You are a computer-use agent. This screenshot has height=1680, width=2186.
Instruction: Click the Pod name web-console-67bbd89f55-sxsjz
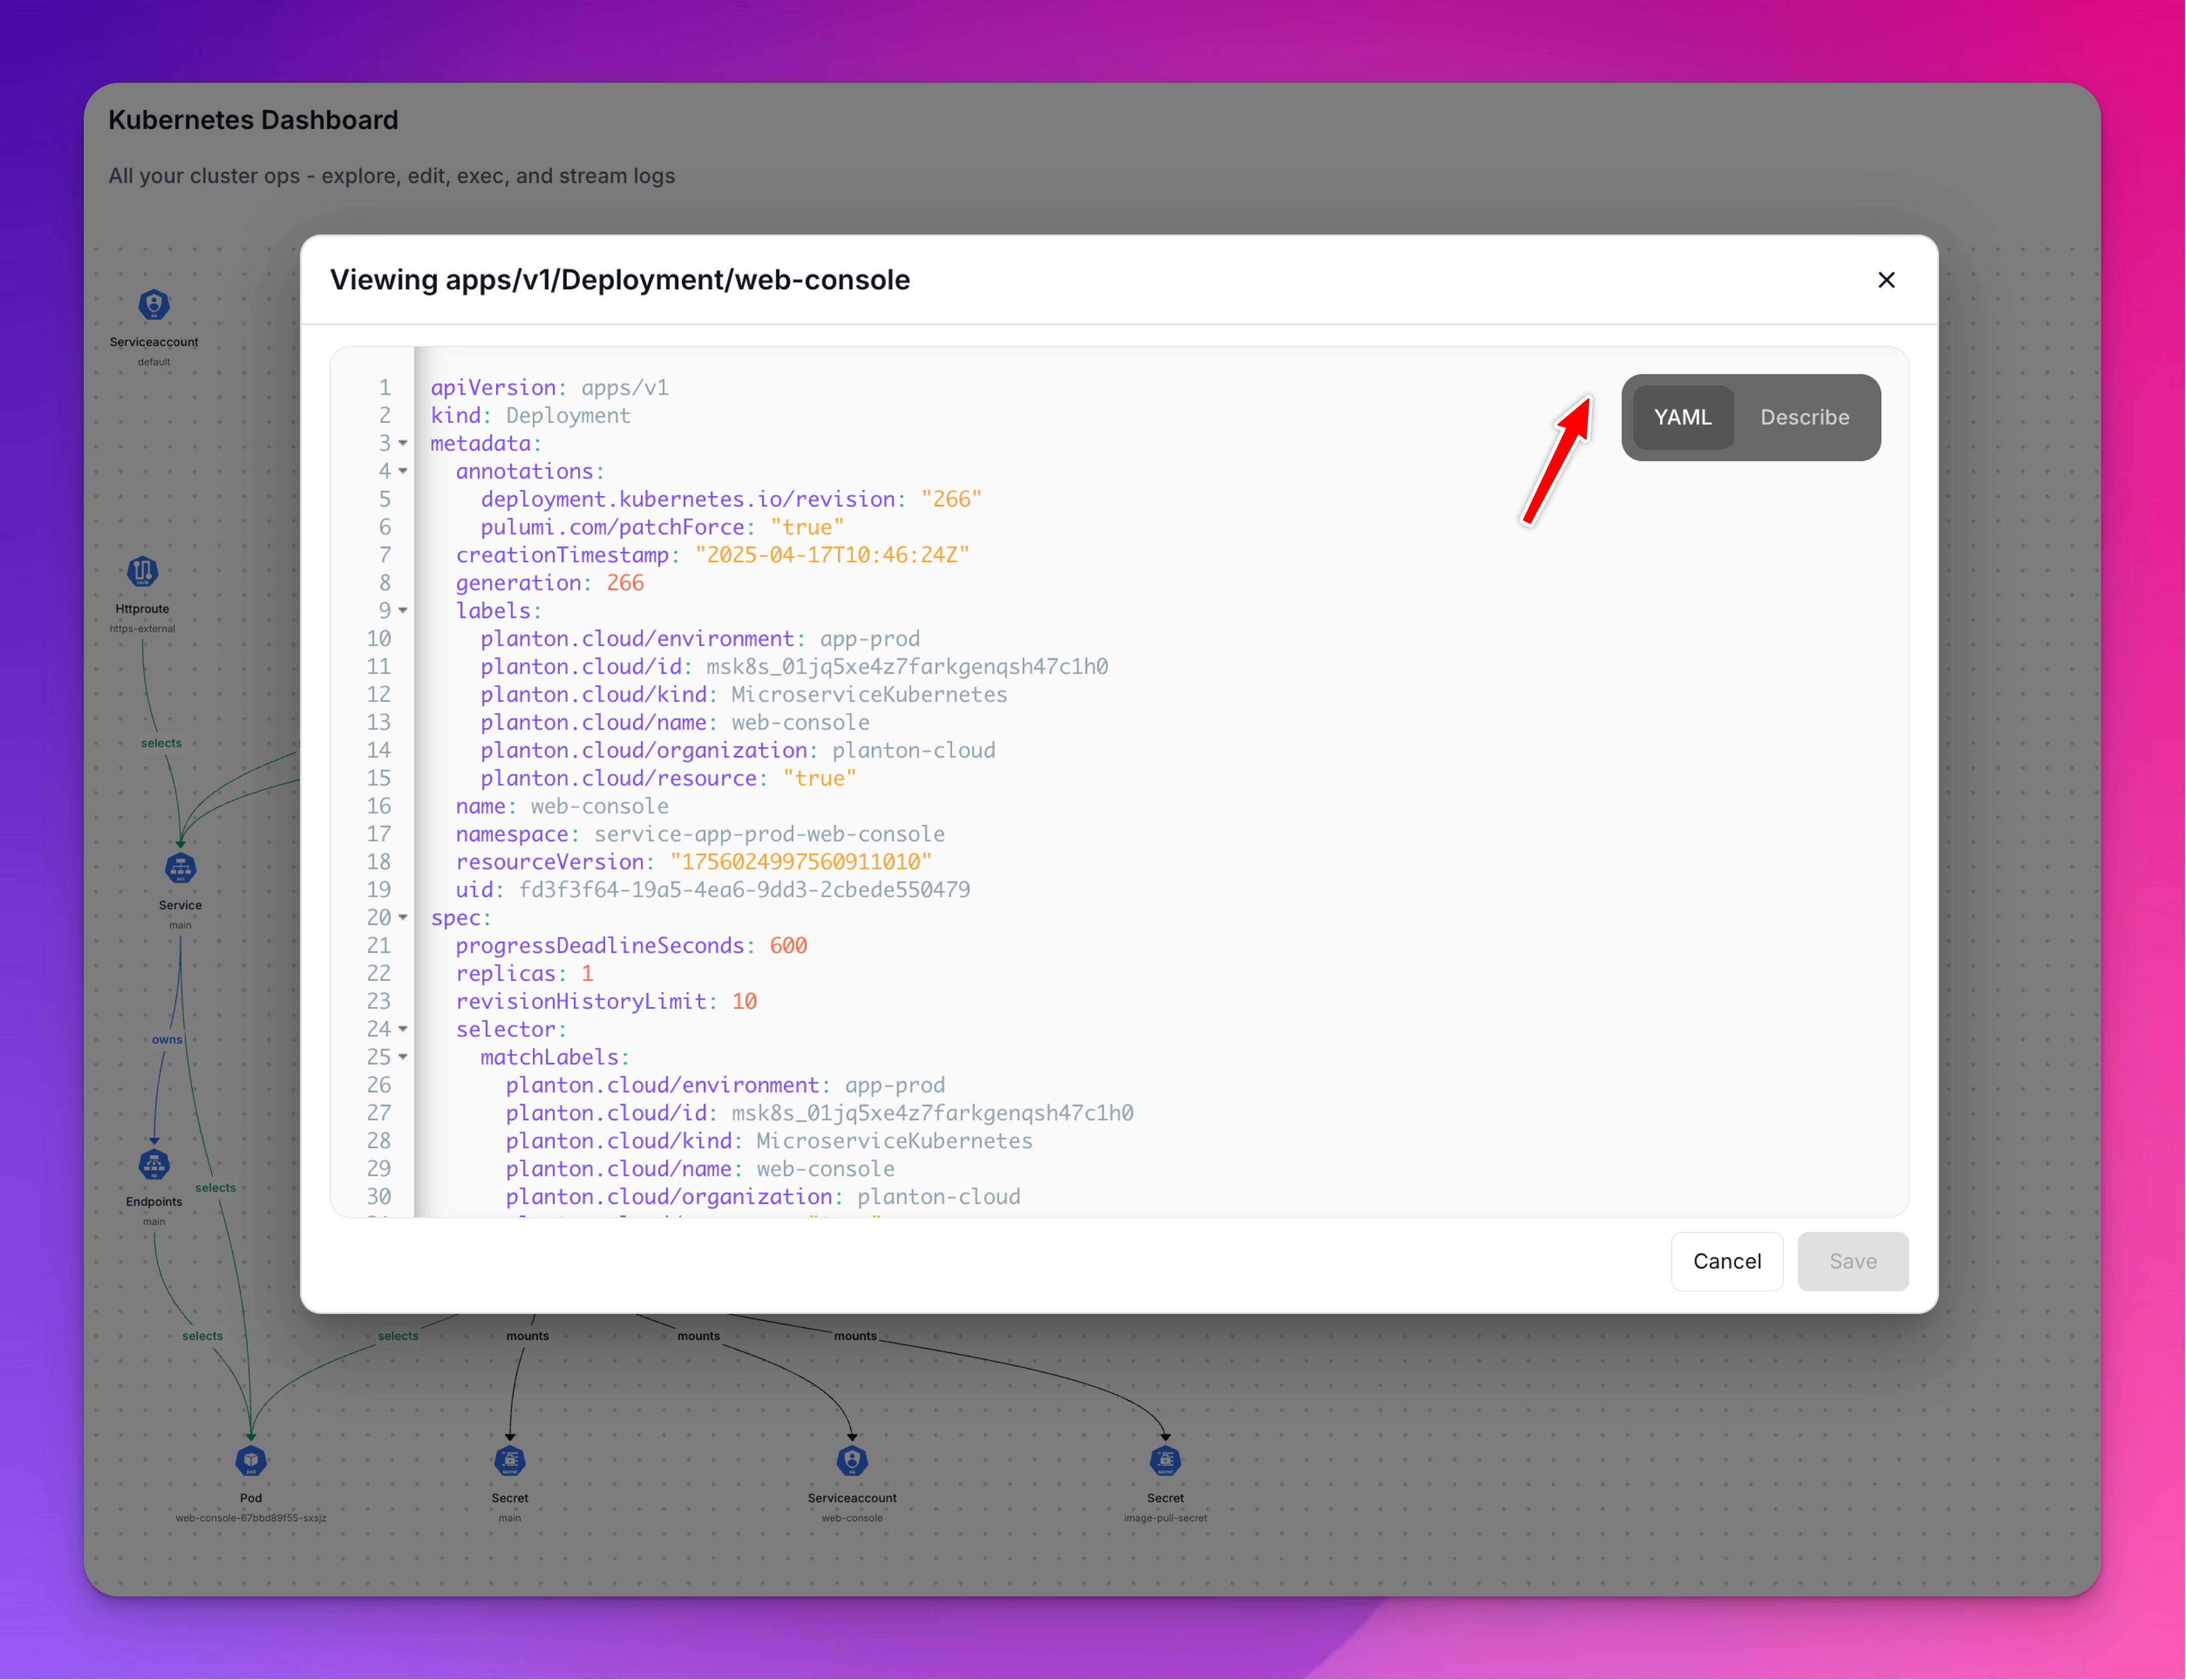251,1518
